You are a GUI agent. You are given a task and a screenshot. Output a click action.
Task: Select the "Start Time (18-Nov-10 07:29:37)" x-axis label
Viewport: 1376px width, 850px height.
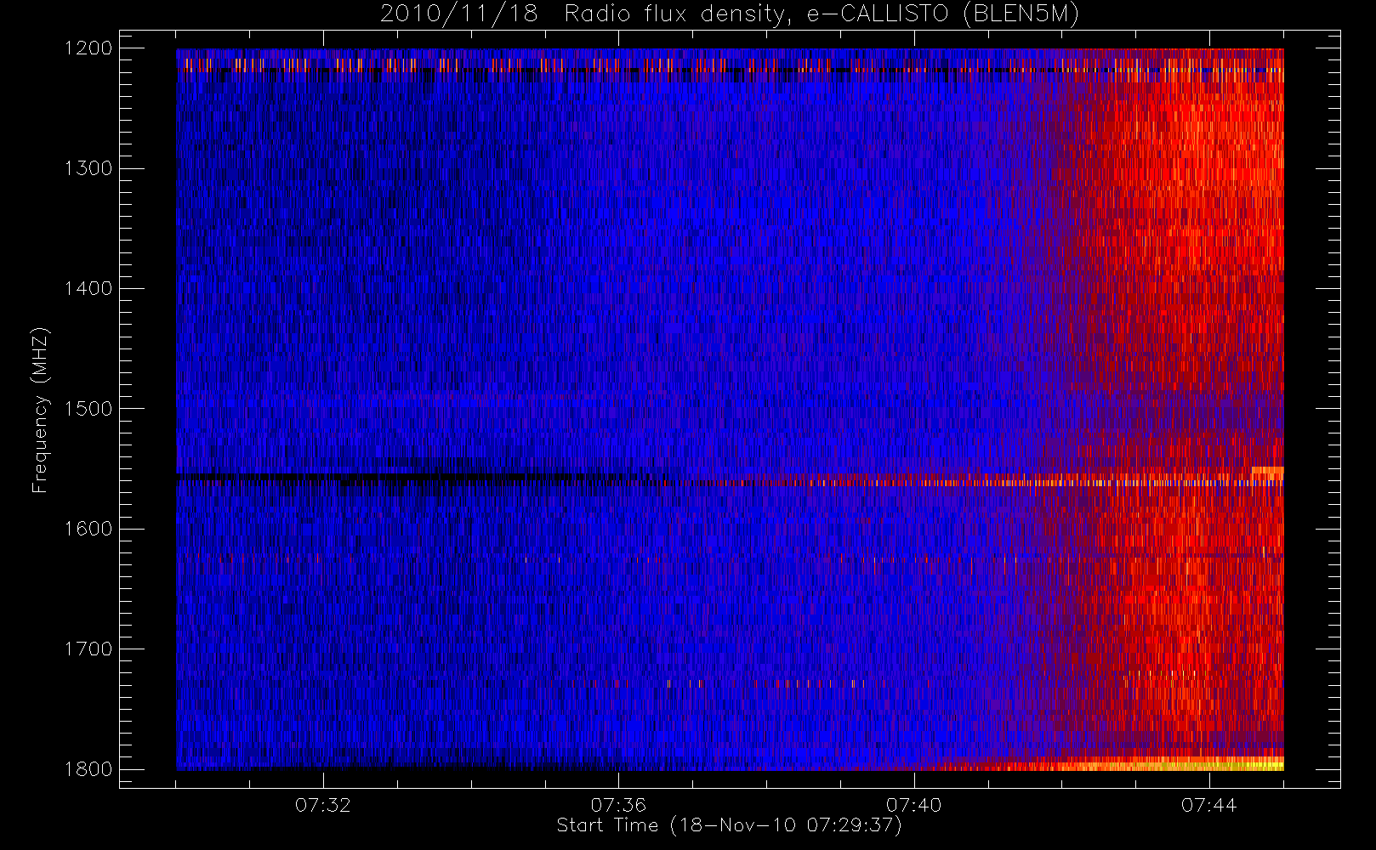point(730,825)
